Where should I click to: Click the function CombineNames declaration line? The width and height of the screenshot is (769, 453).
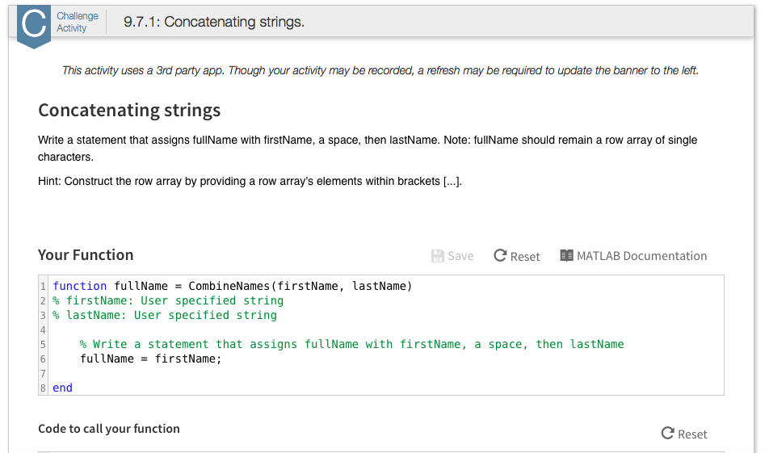[x=233, y=286]
